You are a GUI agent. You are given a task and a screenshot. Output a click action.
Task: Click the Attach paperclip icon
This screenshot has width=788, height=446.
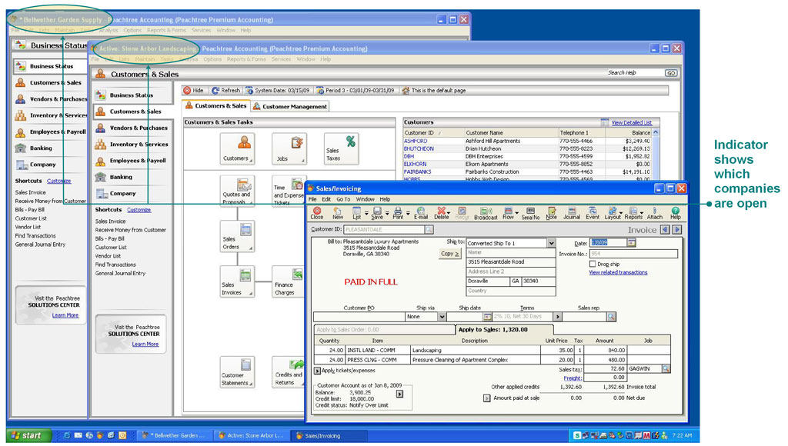(x=654, y=213)
